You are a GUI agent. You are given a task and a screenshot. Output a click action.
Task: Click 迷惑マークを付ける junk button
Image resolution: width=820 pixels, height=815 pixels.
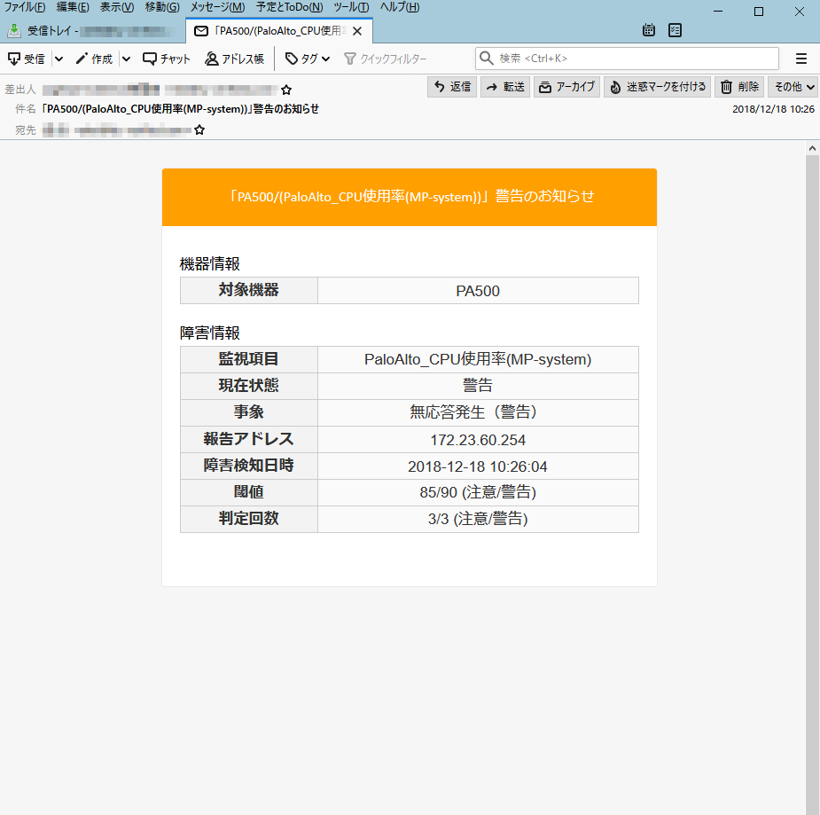[x=658, y=87]
